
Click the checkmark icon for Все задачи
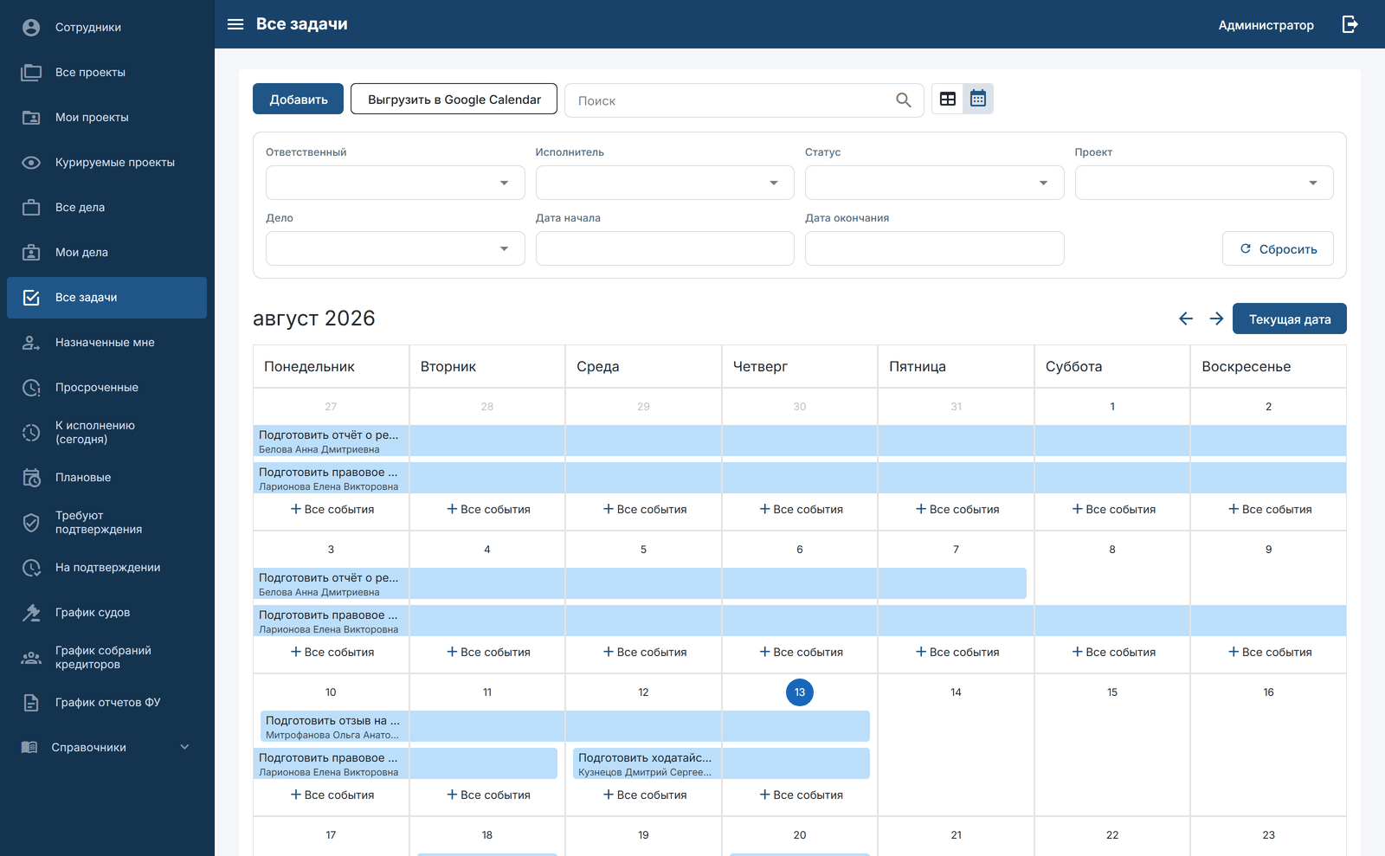tap(31, 298)
